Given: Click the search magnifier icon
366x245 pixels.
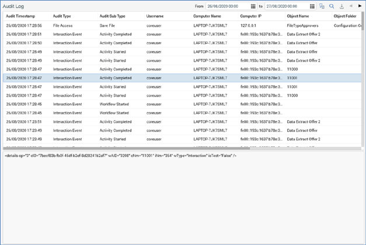Looking at the screenshot, I should pyautogui.click(x=332, y=6).
